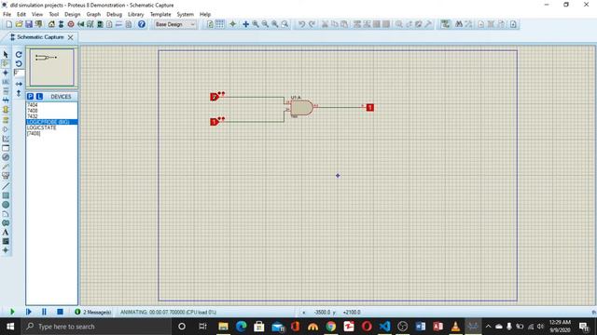This screenshot has height=335, width=597.
Task: Open the Edit menu
Action: point(21,15)
